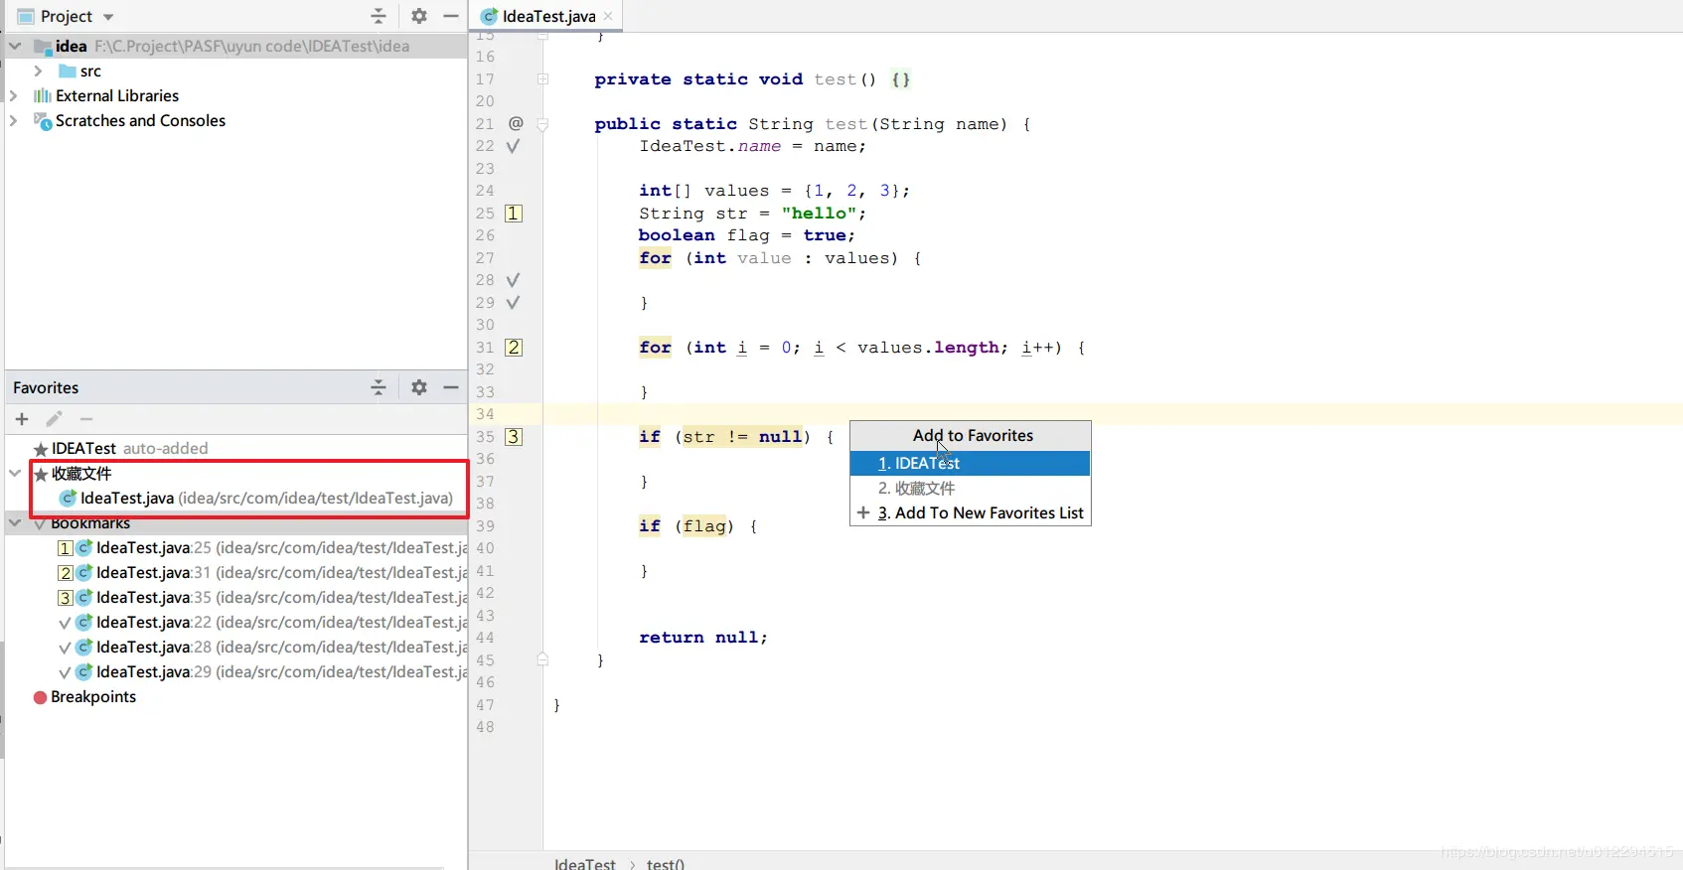Hide the Favorites panel with the minus icon
Screen dimensions: 1683x870
point(451,387)
